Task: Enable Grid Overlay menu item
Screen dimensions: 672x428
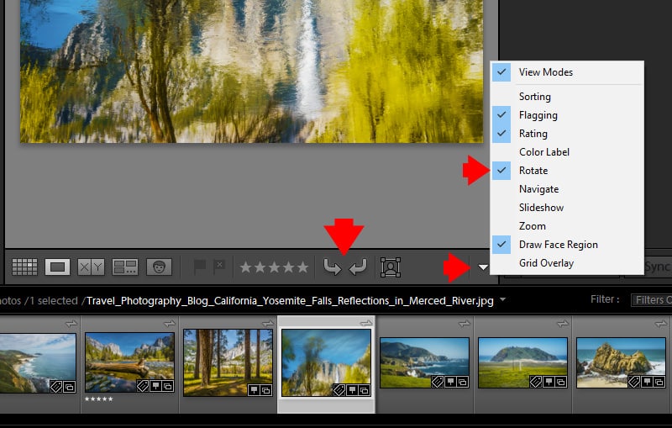Action: point(567,262)
